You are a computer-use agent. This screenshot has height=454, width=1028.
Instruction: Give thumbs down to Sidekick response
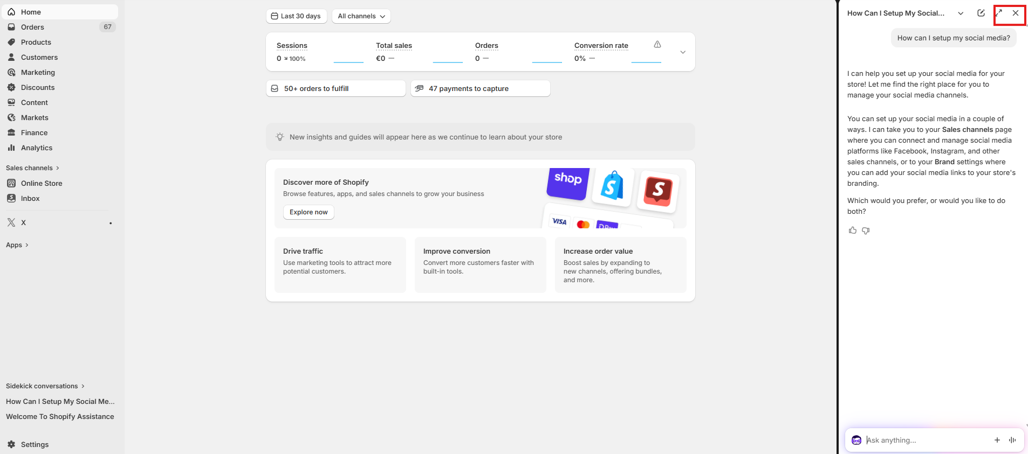click(866, 231)
